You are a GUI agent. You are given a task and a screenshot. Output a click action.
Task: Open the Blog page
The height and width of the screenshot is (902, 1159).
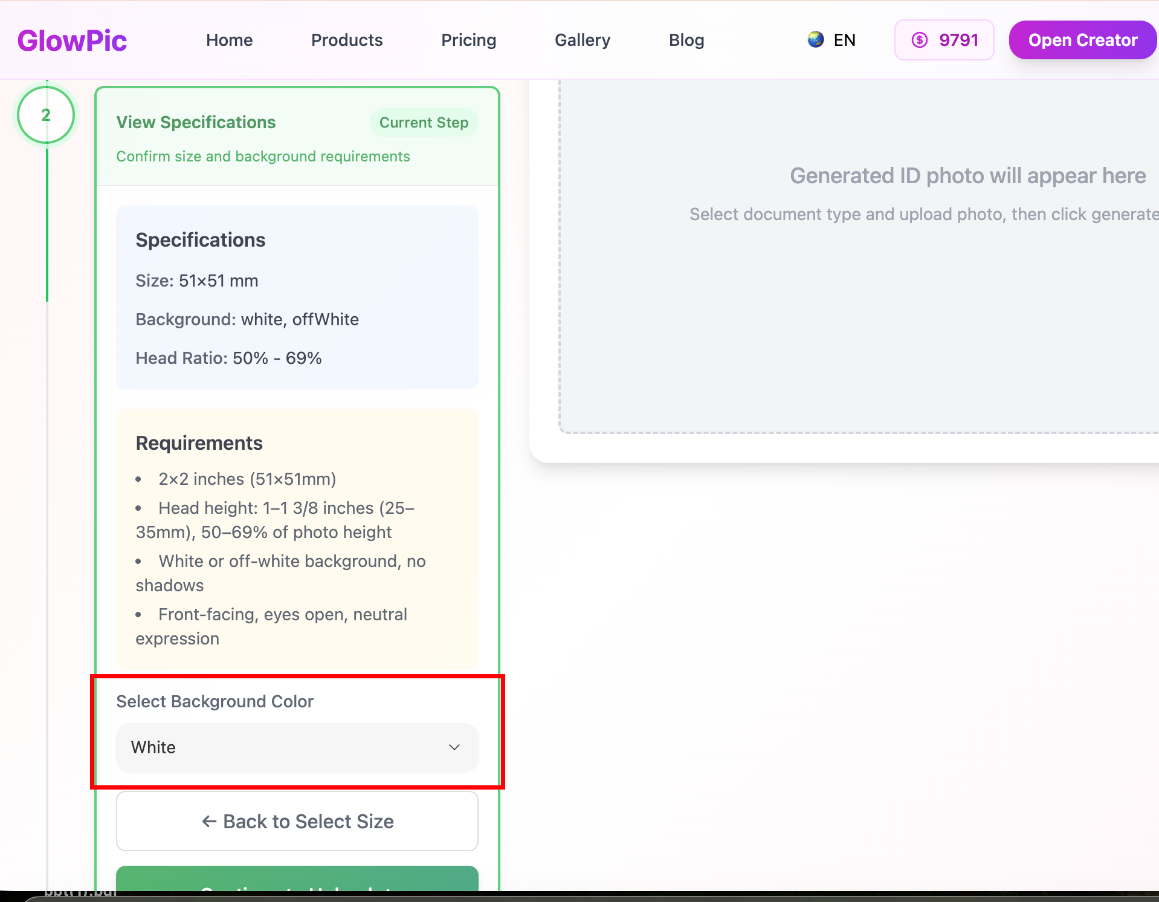[x=686, y=39]
